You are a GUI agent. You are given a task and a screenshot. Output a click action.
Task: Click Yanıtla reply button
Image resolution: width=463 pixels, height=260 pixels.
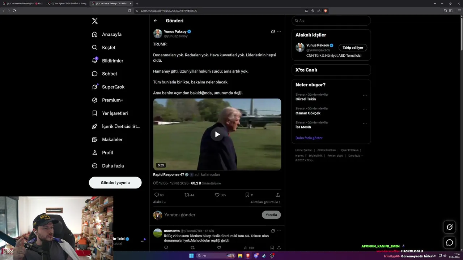pyautogui.click(x=271, y=215)
